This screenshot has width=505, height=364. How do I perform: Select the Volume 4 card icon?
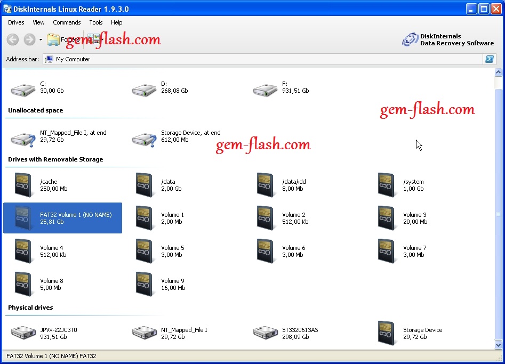[x=23, y=251]
